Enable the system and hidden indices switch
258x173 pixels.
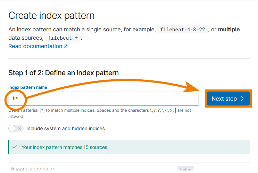tap(16, 128)
